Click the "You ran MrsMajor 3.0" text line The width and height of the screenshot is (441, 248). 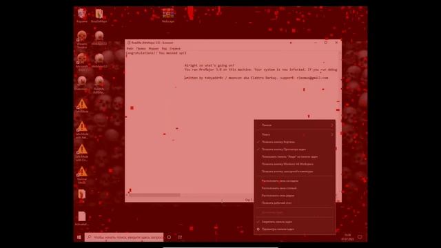(x=260, y=70)
